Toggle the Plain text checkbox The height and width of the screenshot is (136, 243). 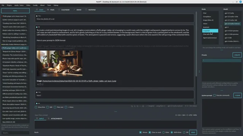pyautogui.click(x=55, y=107)
